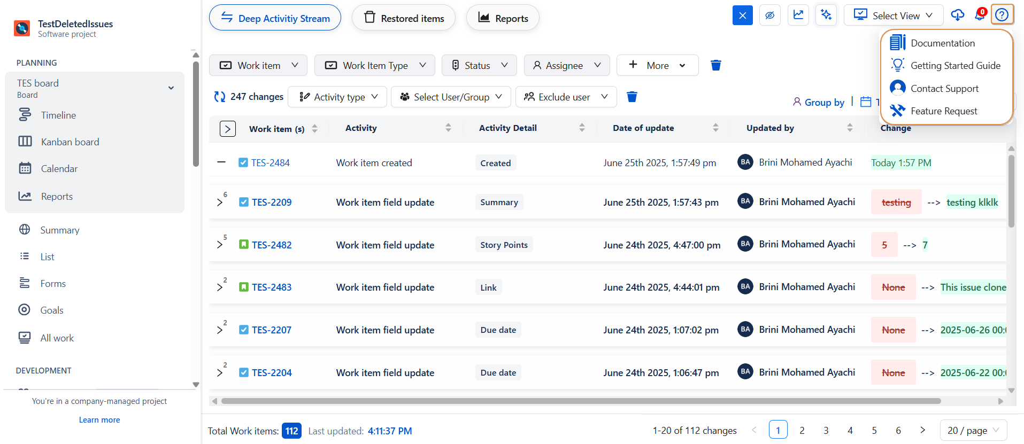The image size is (1024, 444).
Task: Open the TES-2482 issue link
Action: [272, 245]
